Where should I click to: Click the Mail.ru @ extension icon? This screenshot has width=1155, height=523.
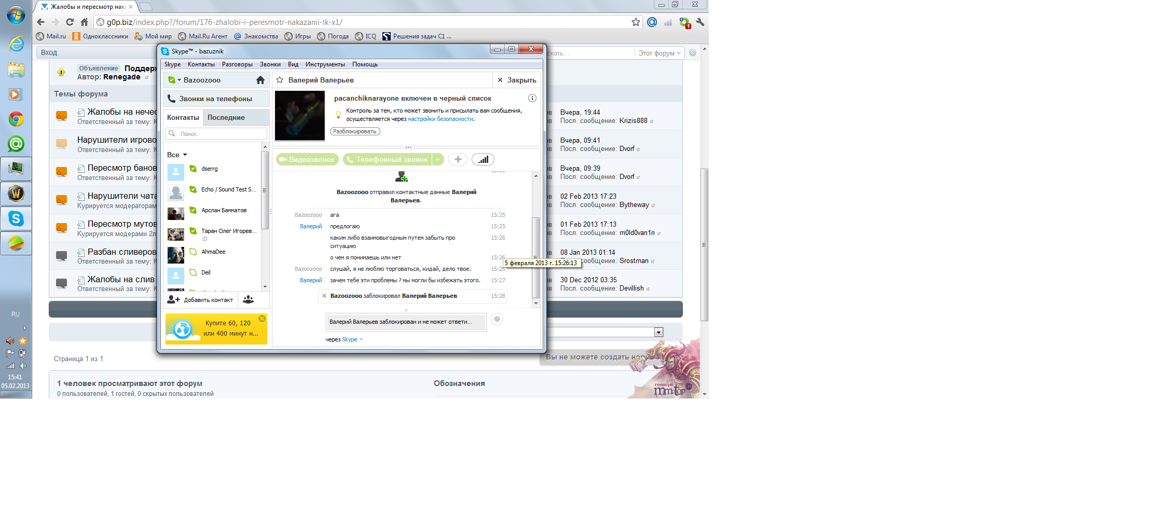coord(652,22)
